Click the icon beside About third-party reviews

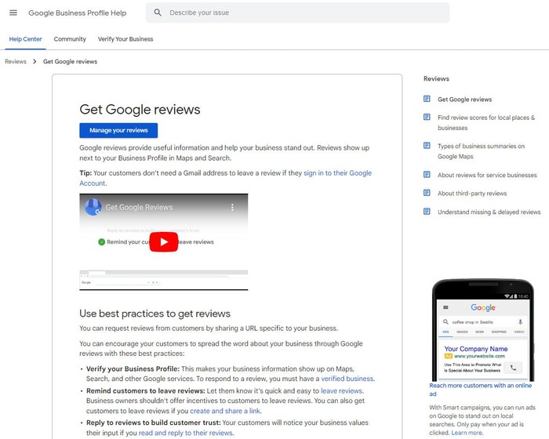(427, 193)
